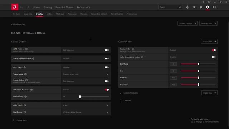Click the Contrast value box

coord(173,78)
